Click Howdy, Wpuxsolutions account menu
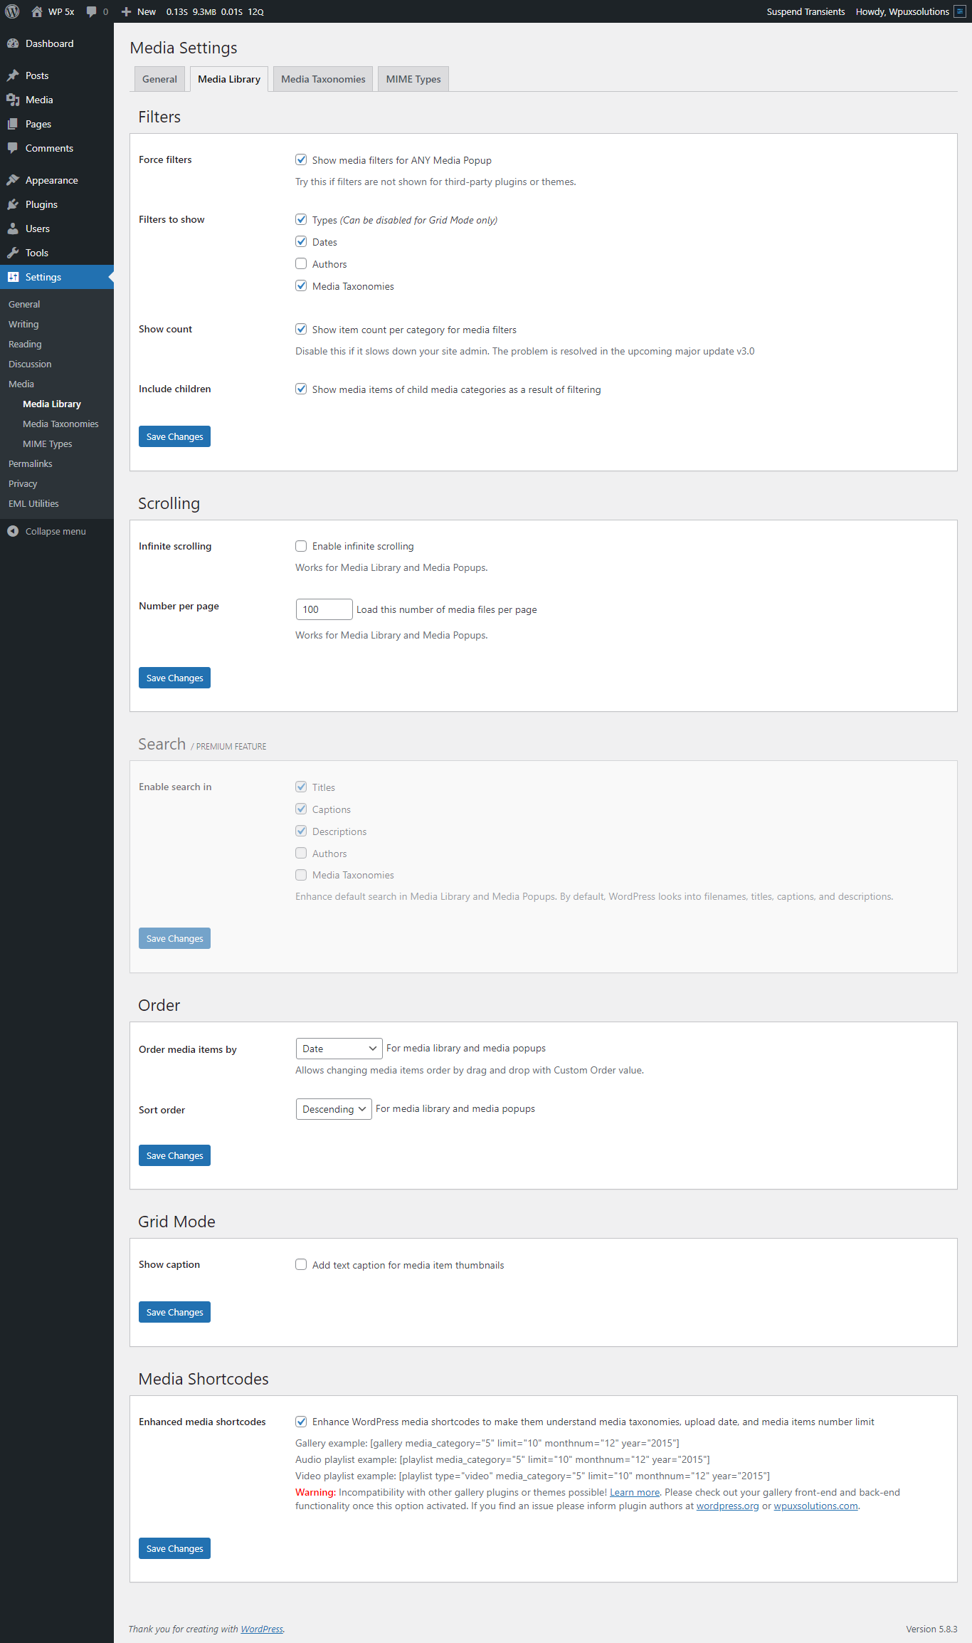 pos(911,11)
